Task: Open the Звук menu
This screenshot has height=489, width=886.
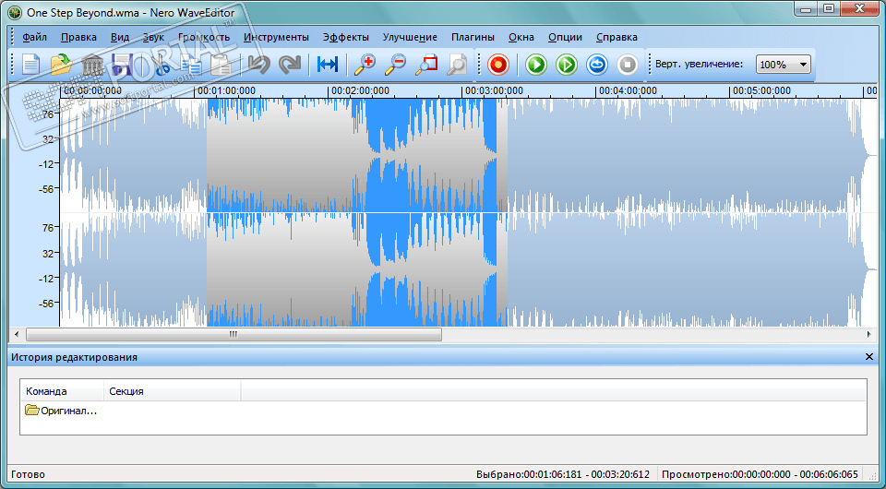Action: pos(153,37)
